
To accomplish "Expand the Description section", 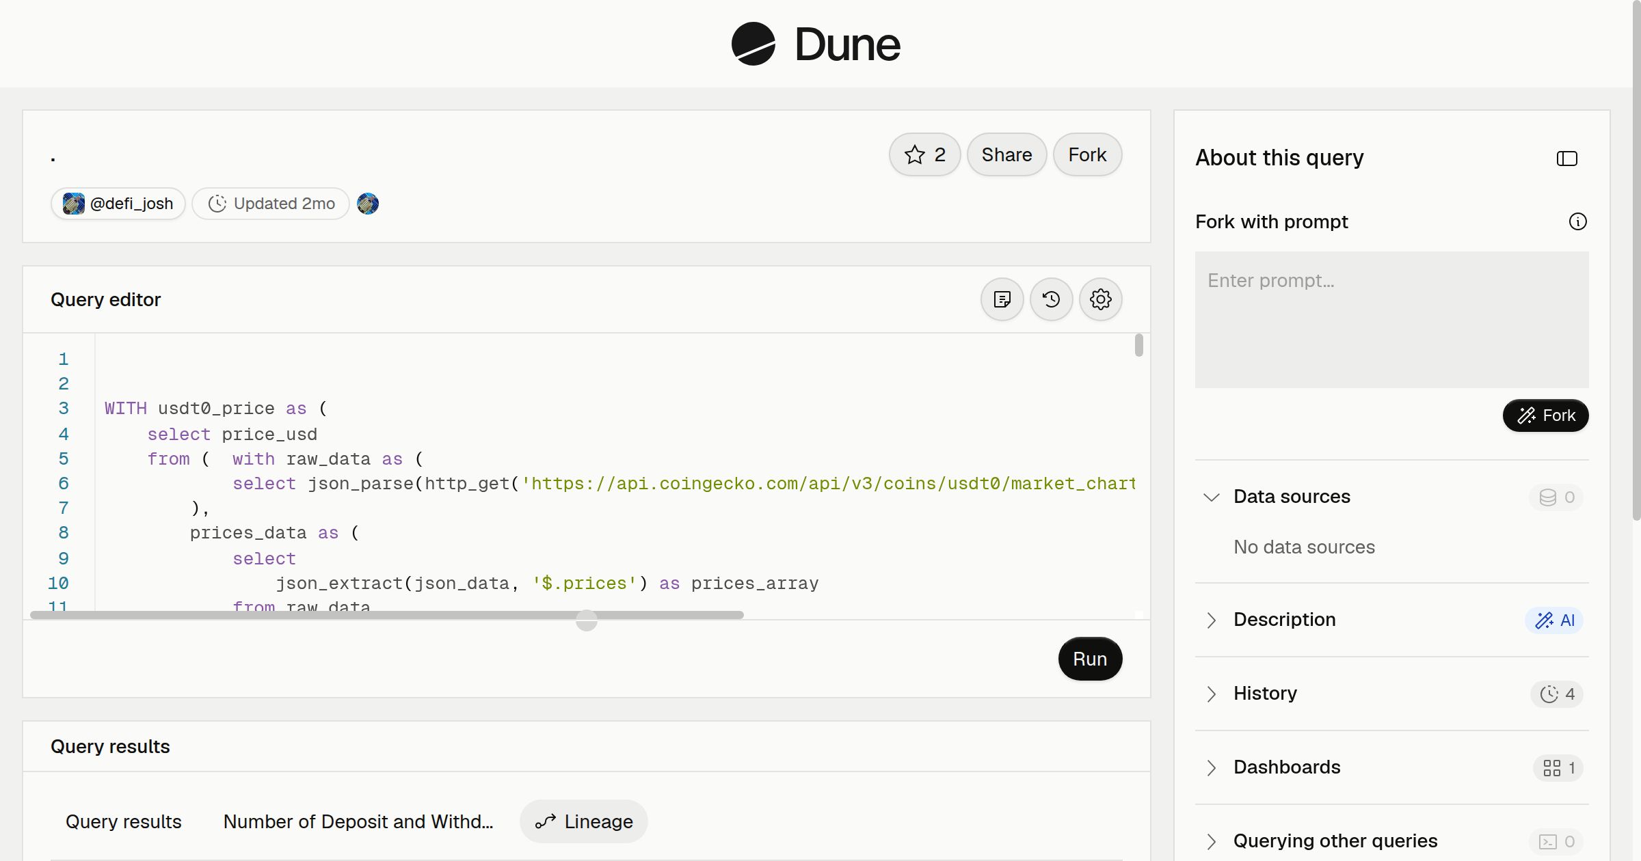I will [1211, 620].
